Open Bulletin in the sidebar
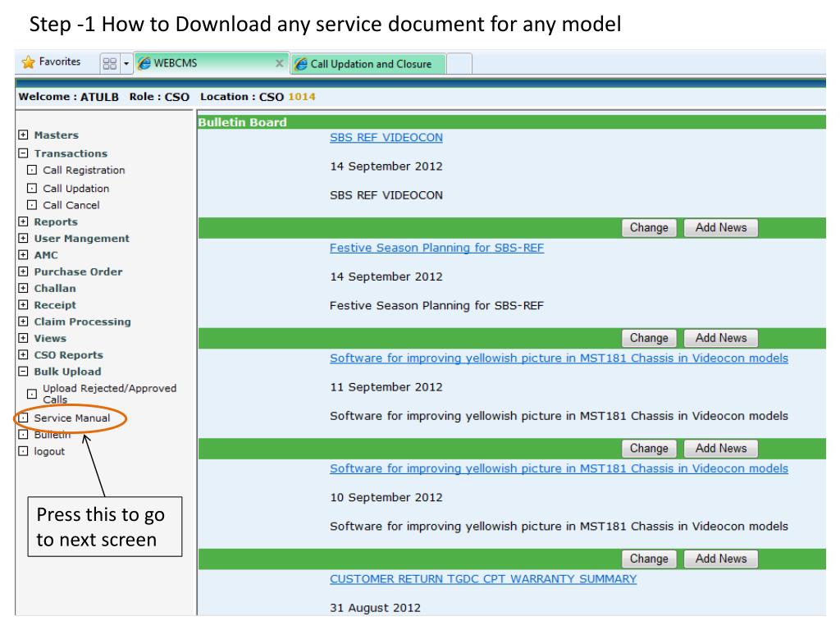 (x=52, y=435)
